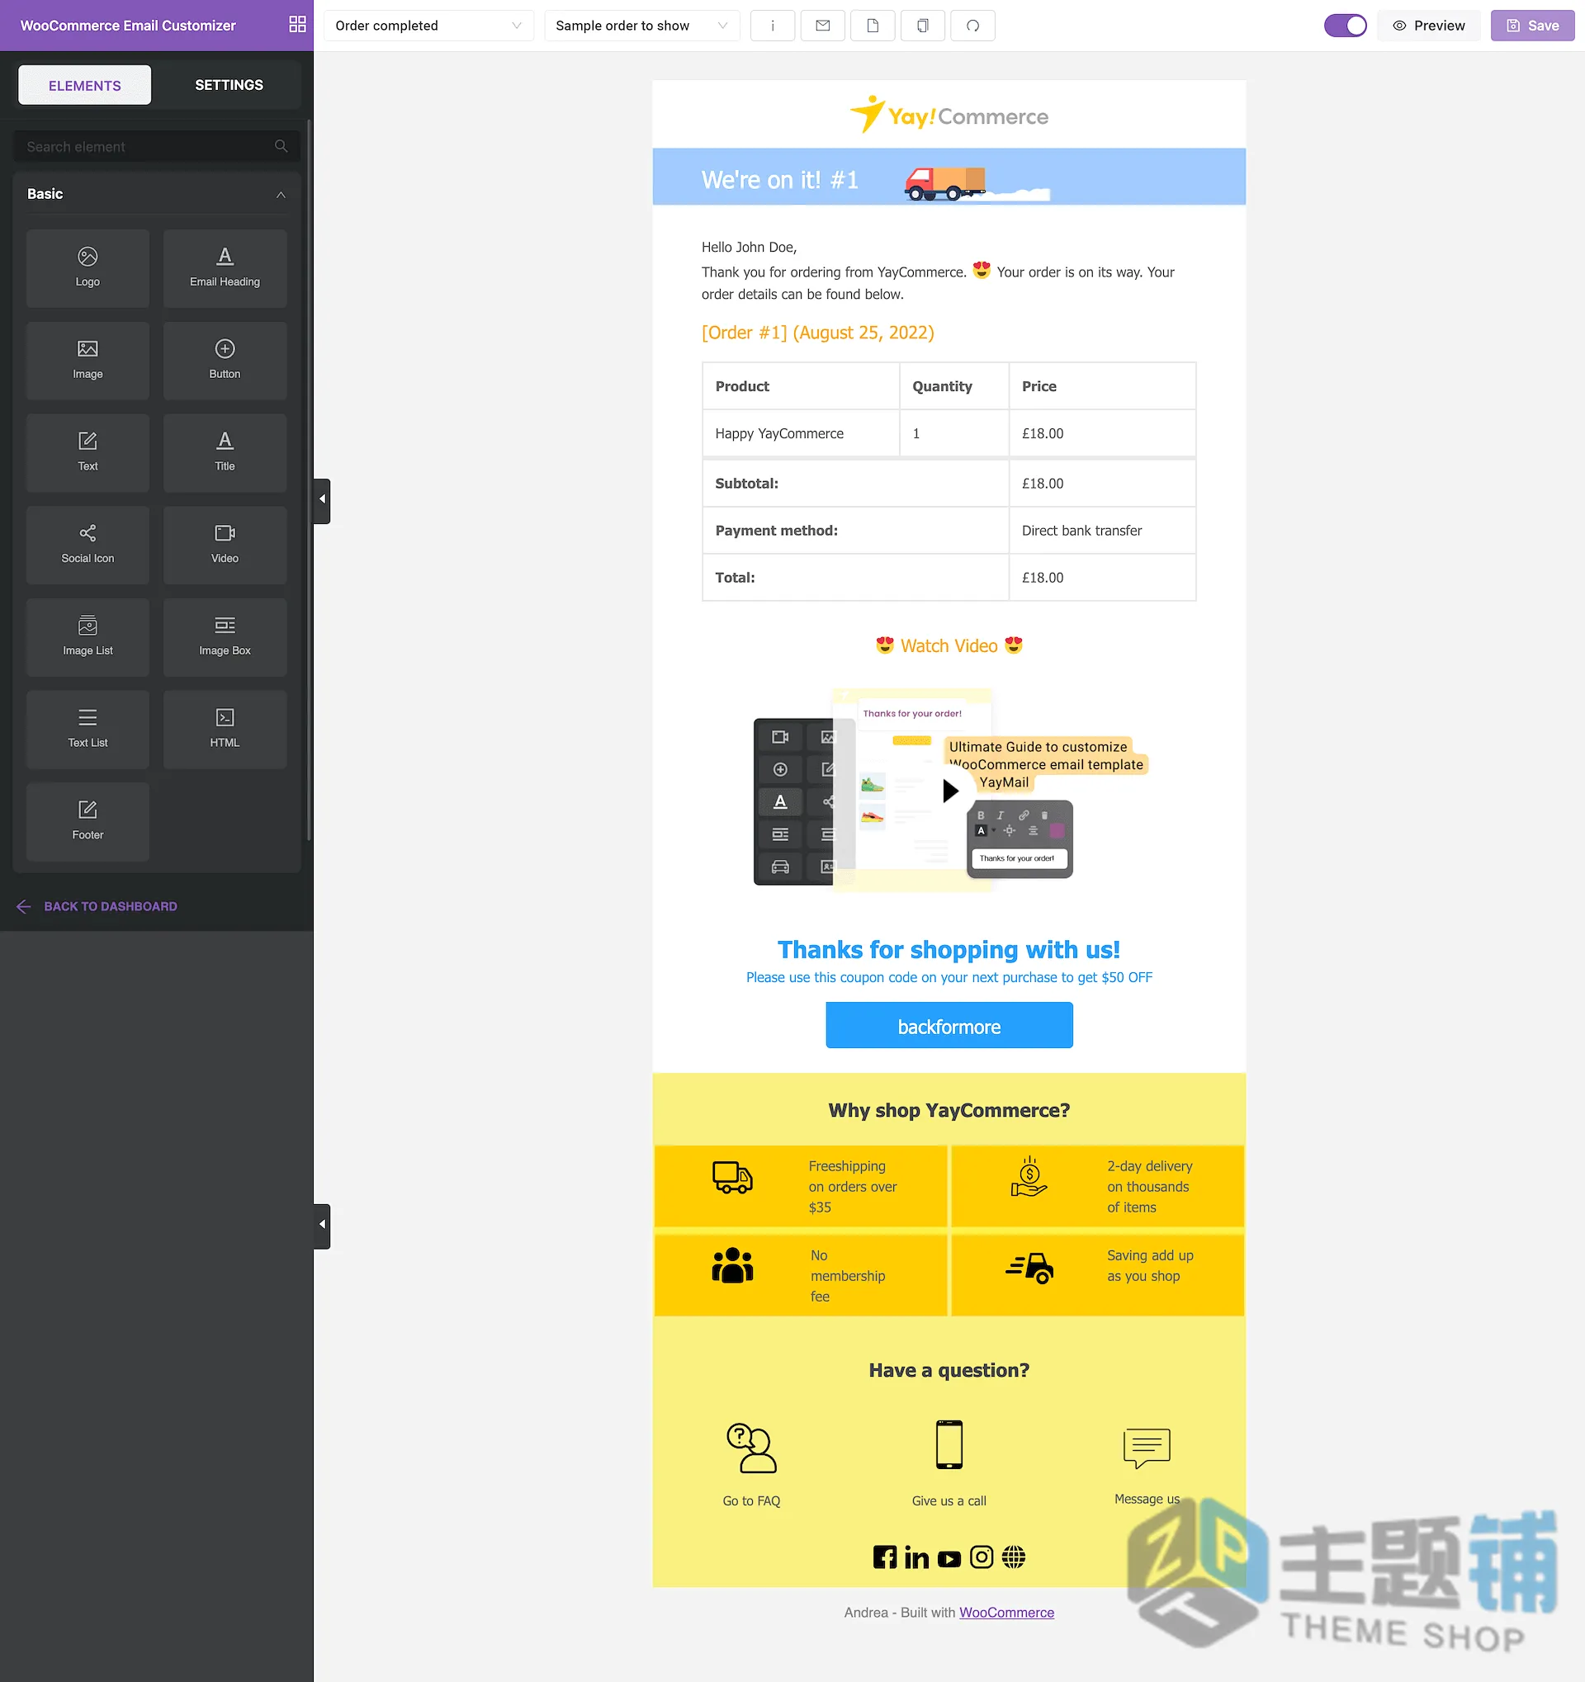Screen dimensions: 1585x1682
Task: Add a Logo element
Action: coord(88,268)
